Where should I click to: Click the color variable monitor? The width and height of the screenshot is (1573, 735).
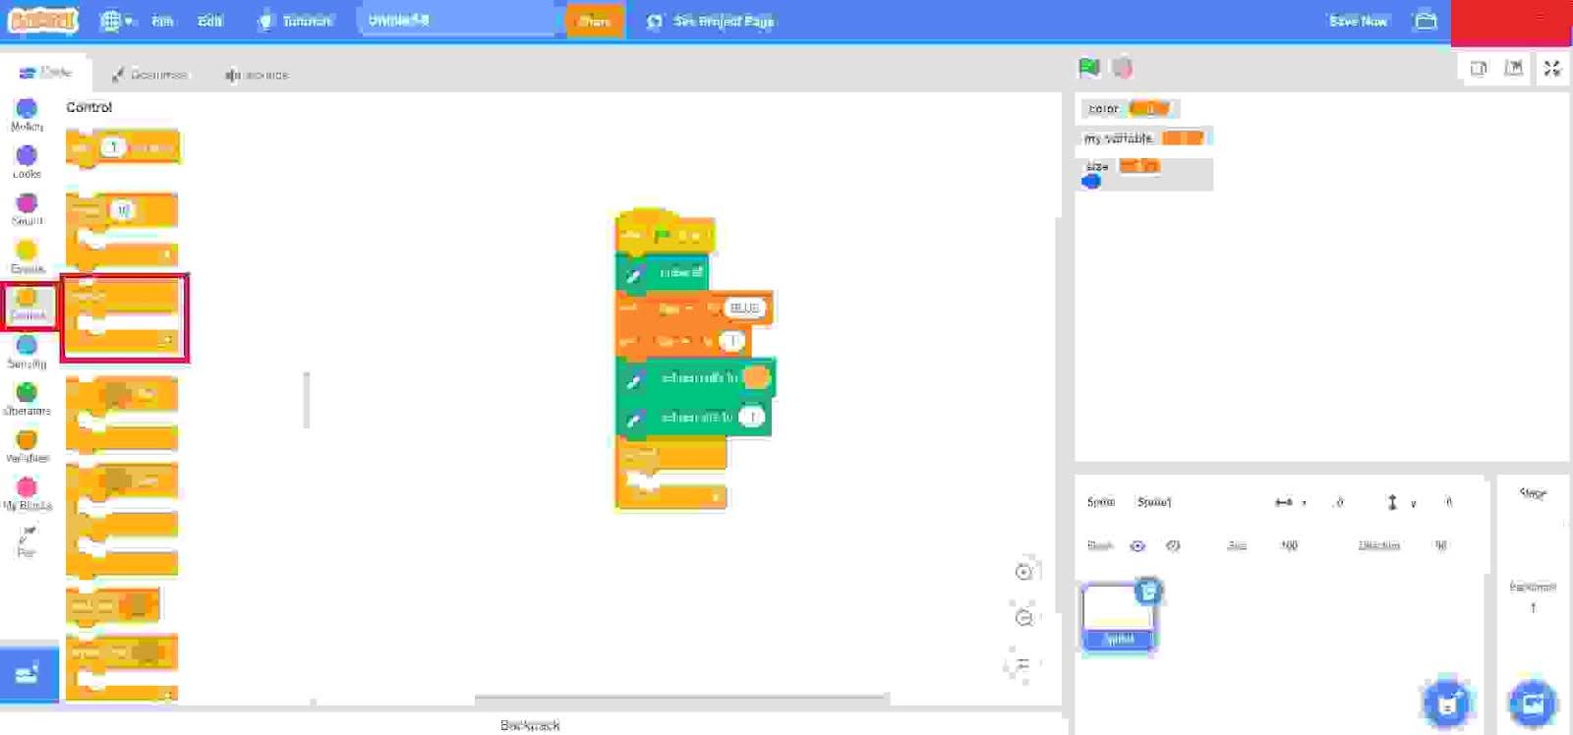(x=1129, y=108)
